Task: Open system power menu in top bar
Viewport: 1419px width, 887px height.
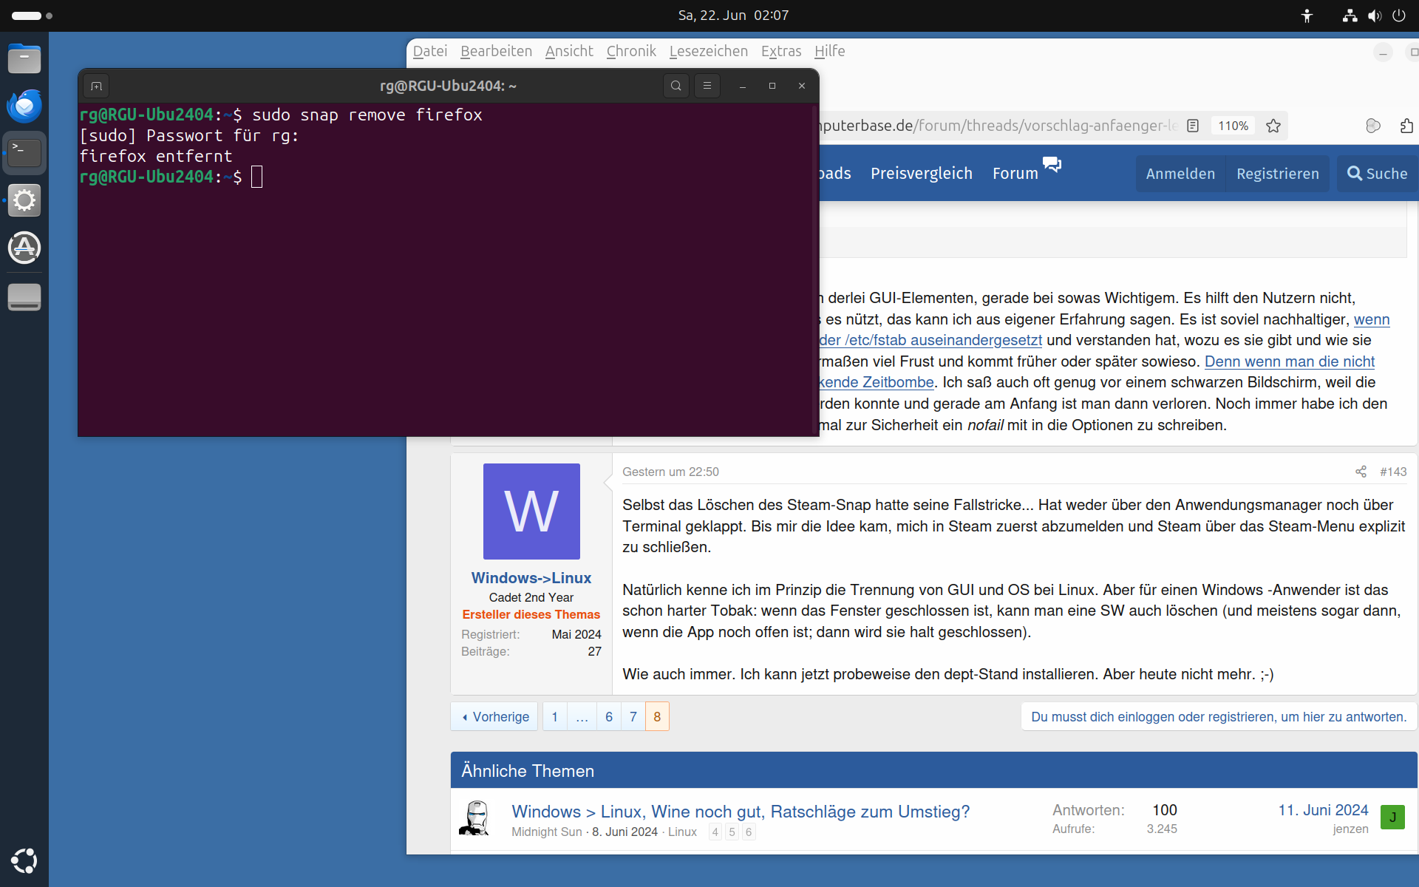Action: click(1398, 16)
